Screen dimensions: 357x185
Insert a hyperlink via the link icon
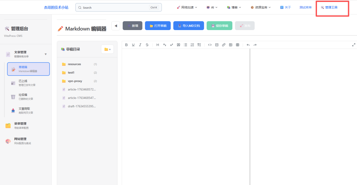coord(224,45)
